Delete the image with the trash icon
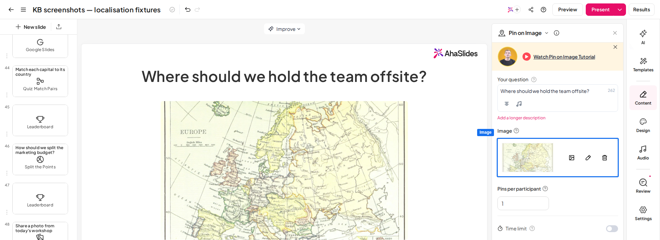The width and height of the screenshot is (660, 240). coord(605,158)
